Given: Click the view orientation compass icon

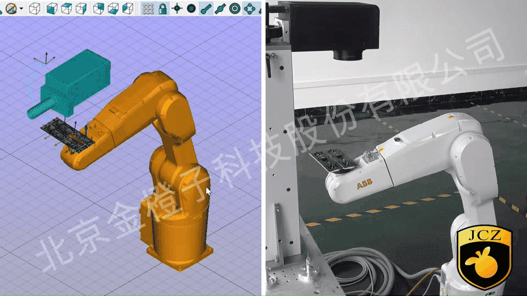Looking at the screenshot, I should coord(10,8).
